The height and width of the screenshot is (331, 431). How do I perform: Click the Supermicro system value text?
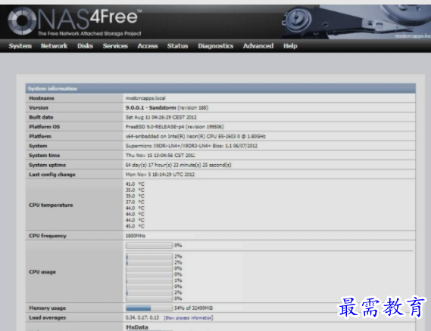coord(192,146)
